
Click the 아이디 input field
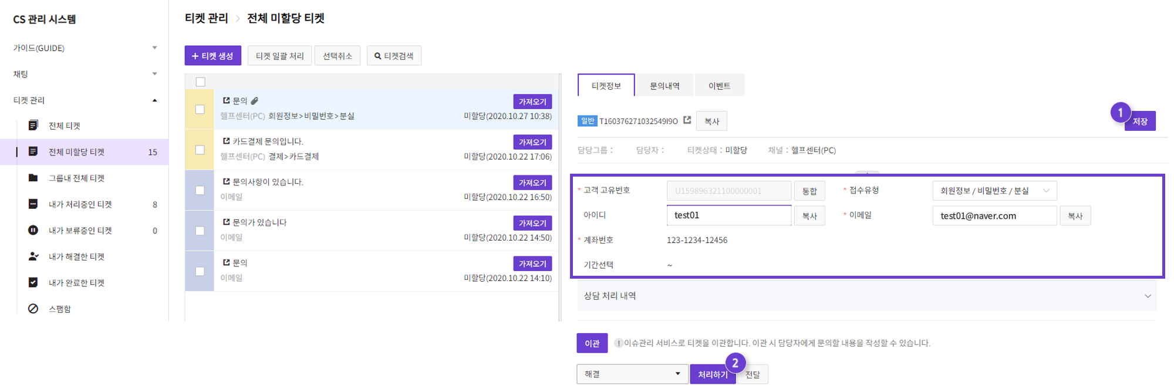pos(728,215)
